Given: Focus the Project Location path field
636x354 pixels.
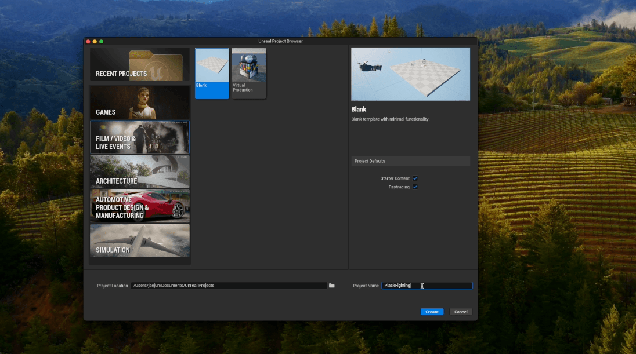Looking at the screenshot, I should point(229,286).
